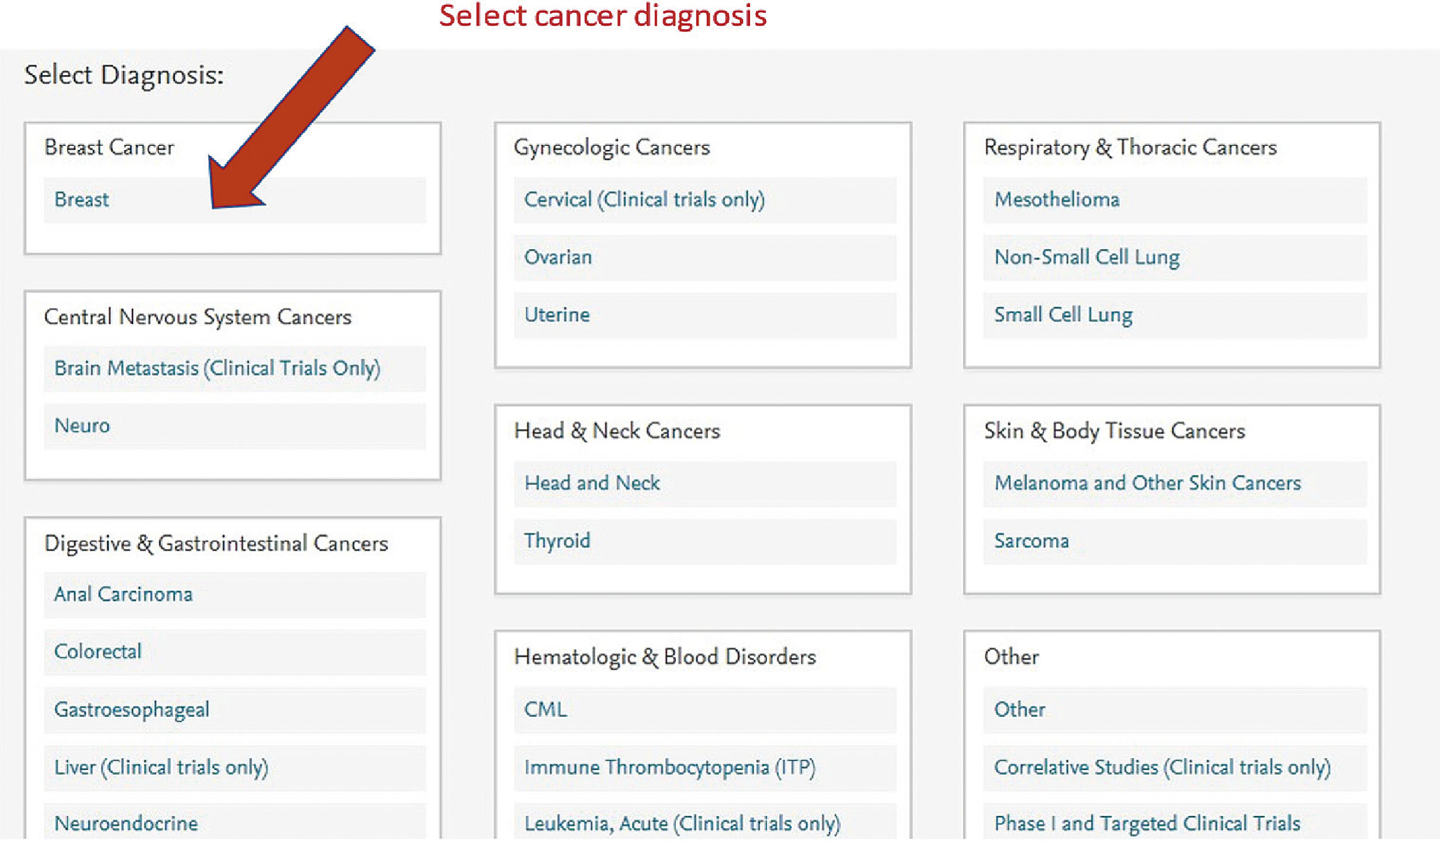
Task: Click the Uterine diagnosis link
Action: pos(556,315)
